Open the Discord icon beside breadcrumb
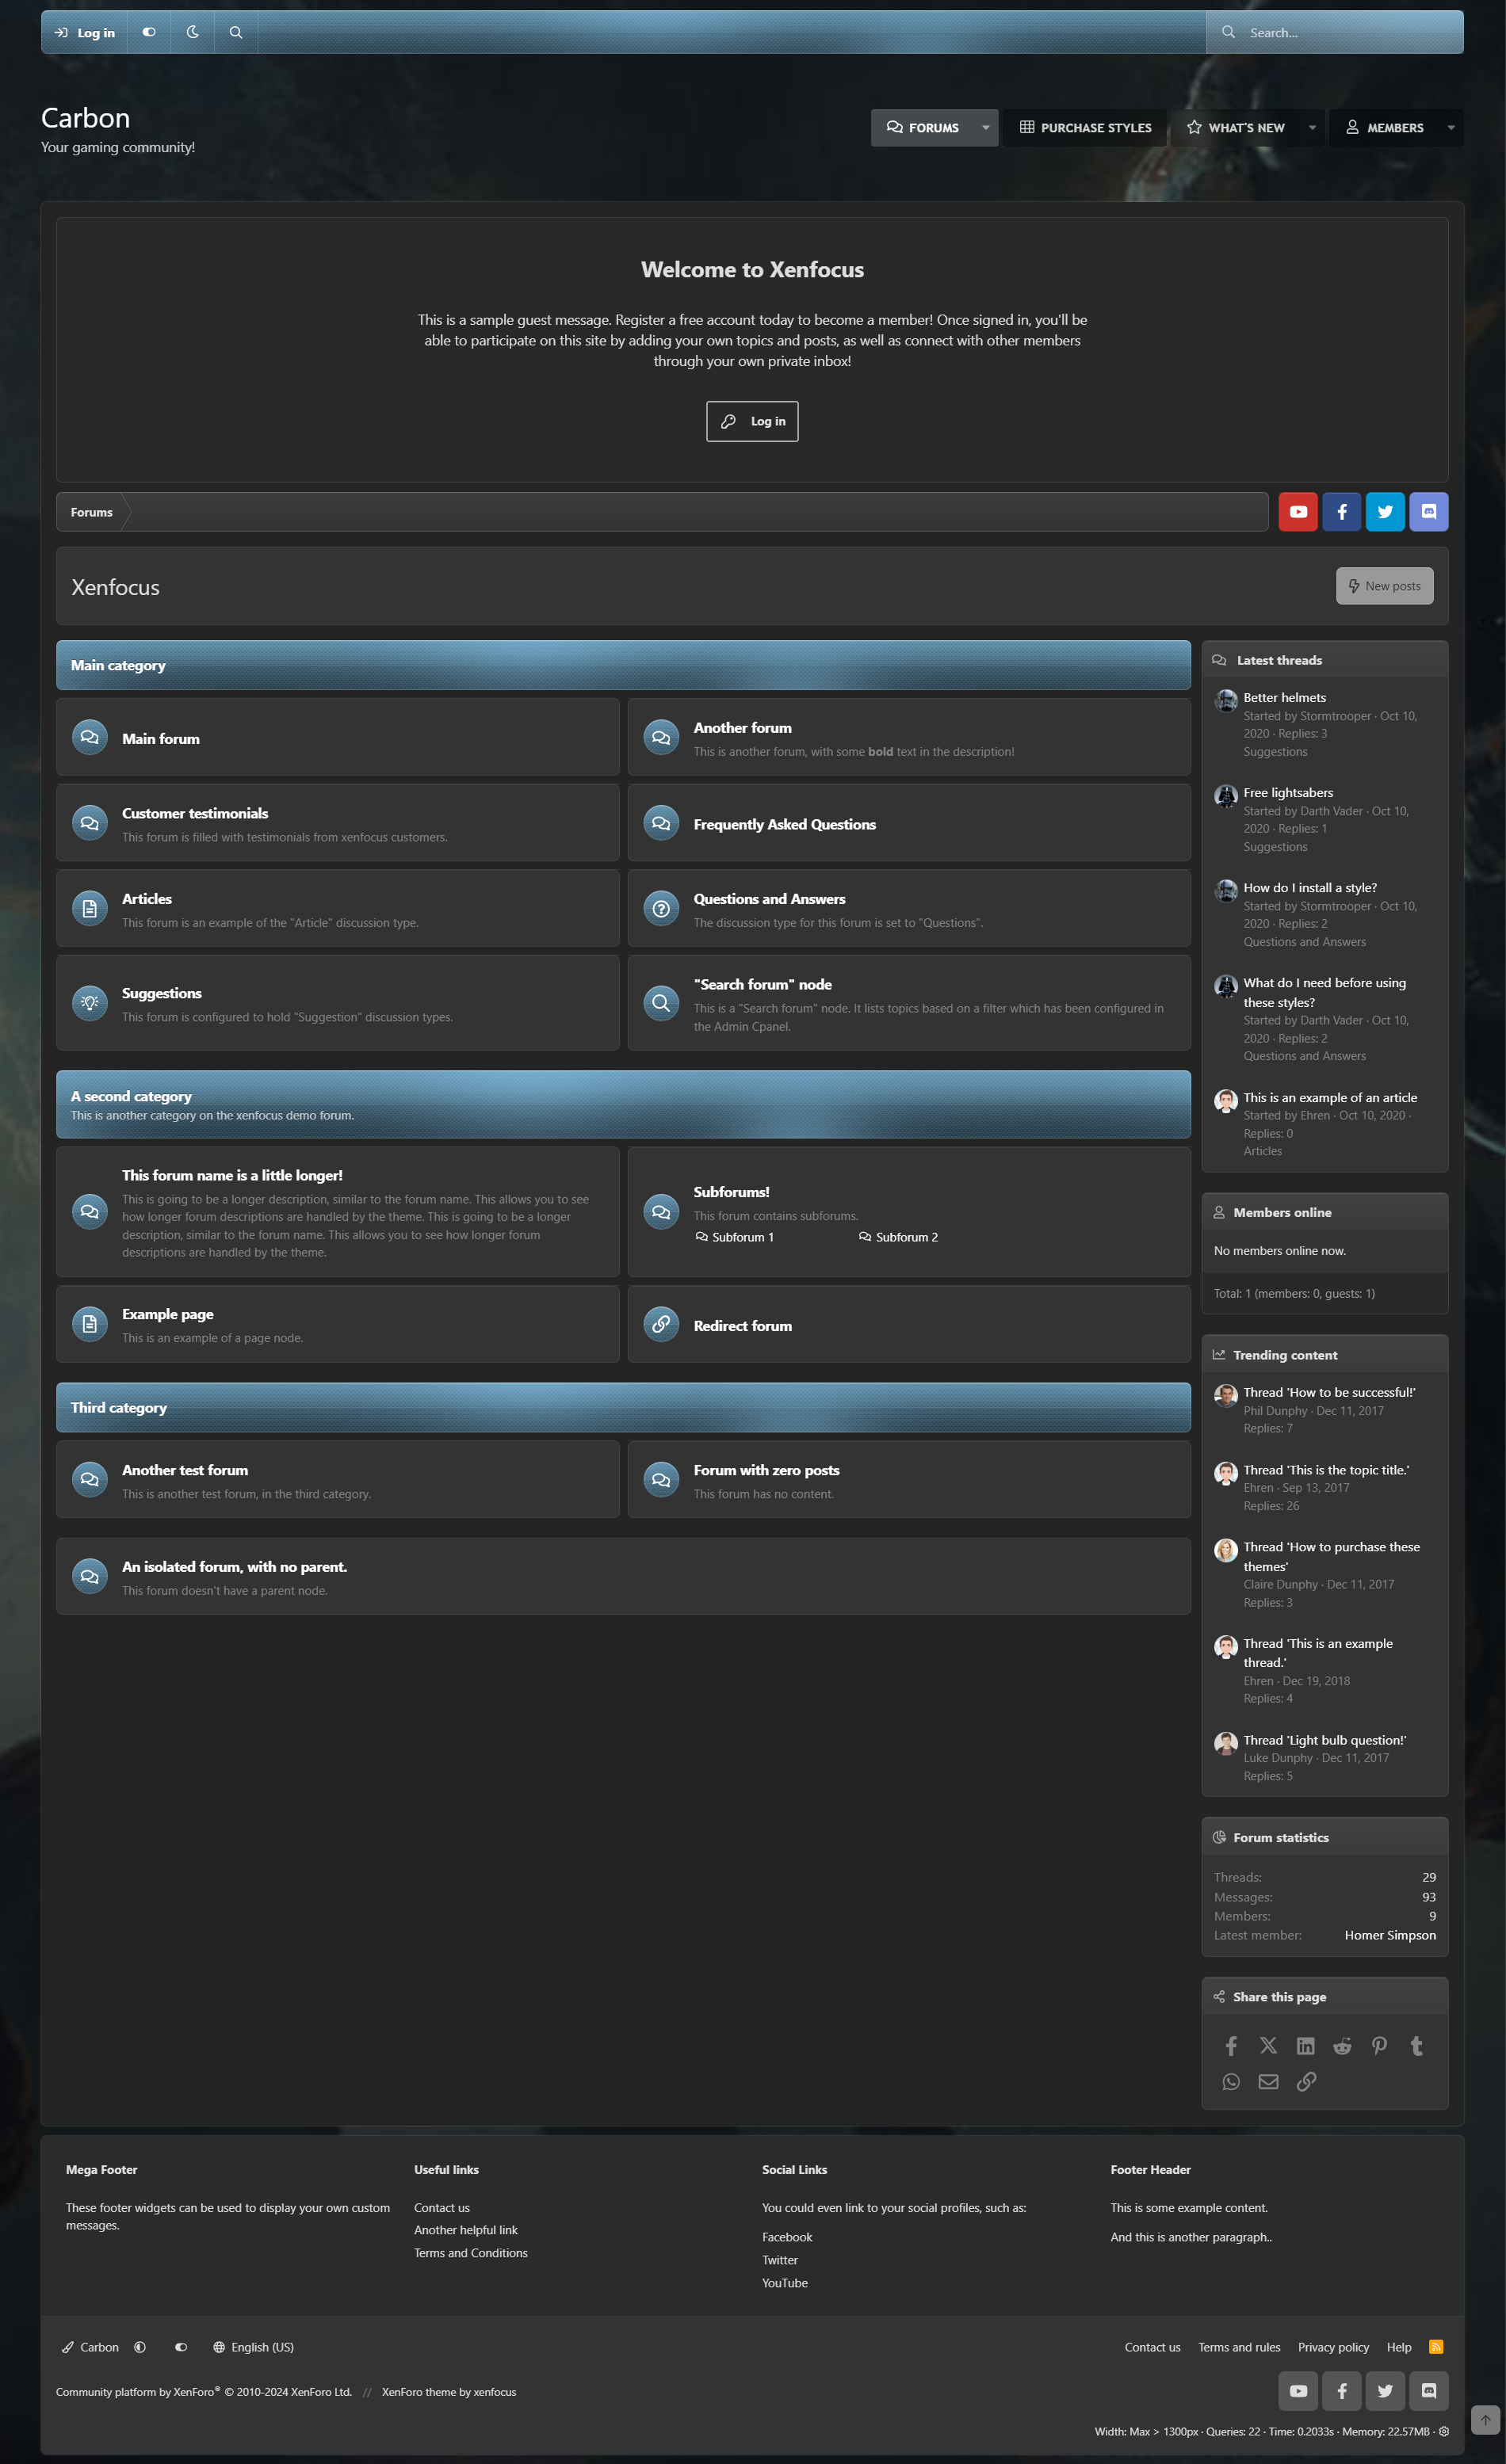The height and width of the screenshot is (2464, 1506). pos(1428,512)
